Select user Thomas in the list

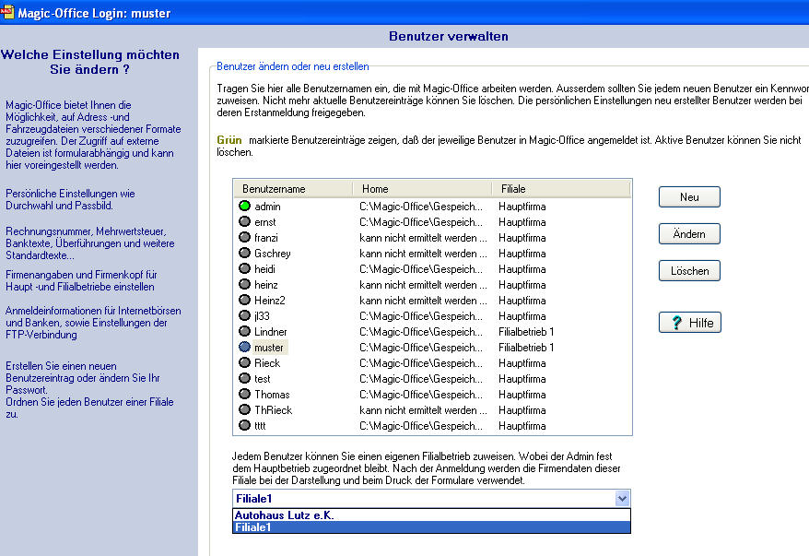point(272,395)
